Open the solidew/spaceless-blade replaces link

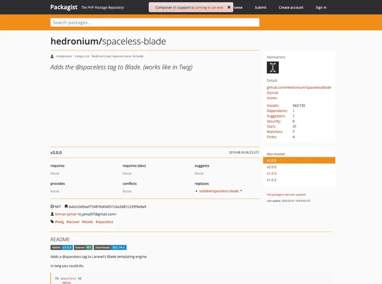tap(219, 191)
